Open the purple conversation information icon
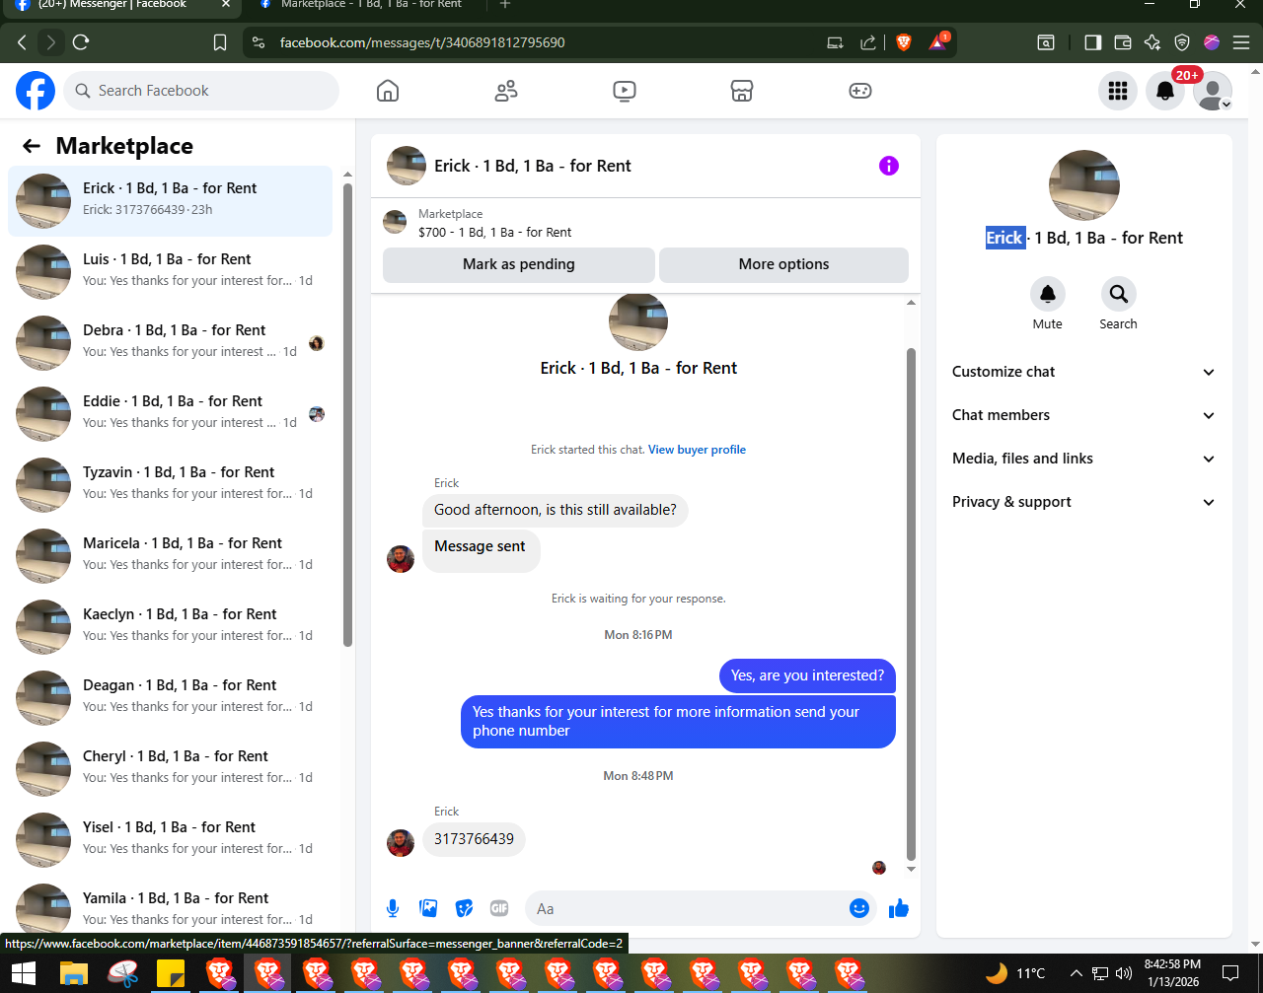1263x993 pixels. (x=889, y=166)
